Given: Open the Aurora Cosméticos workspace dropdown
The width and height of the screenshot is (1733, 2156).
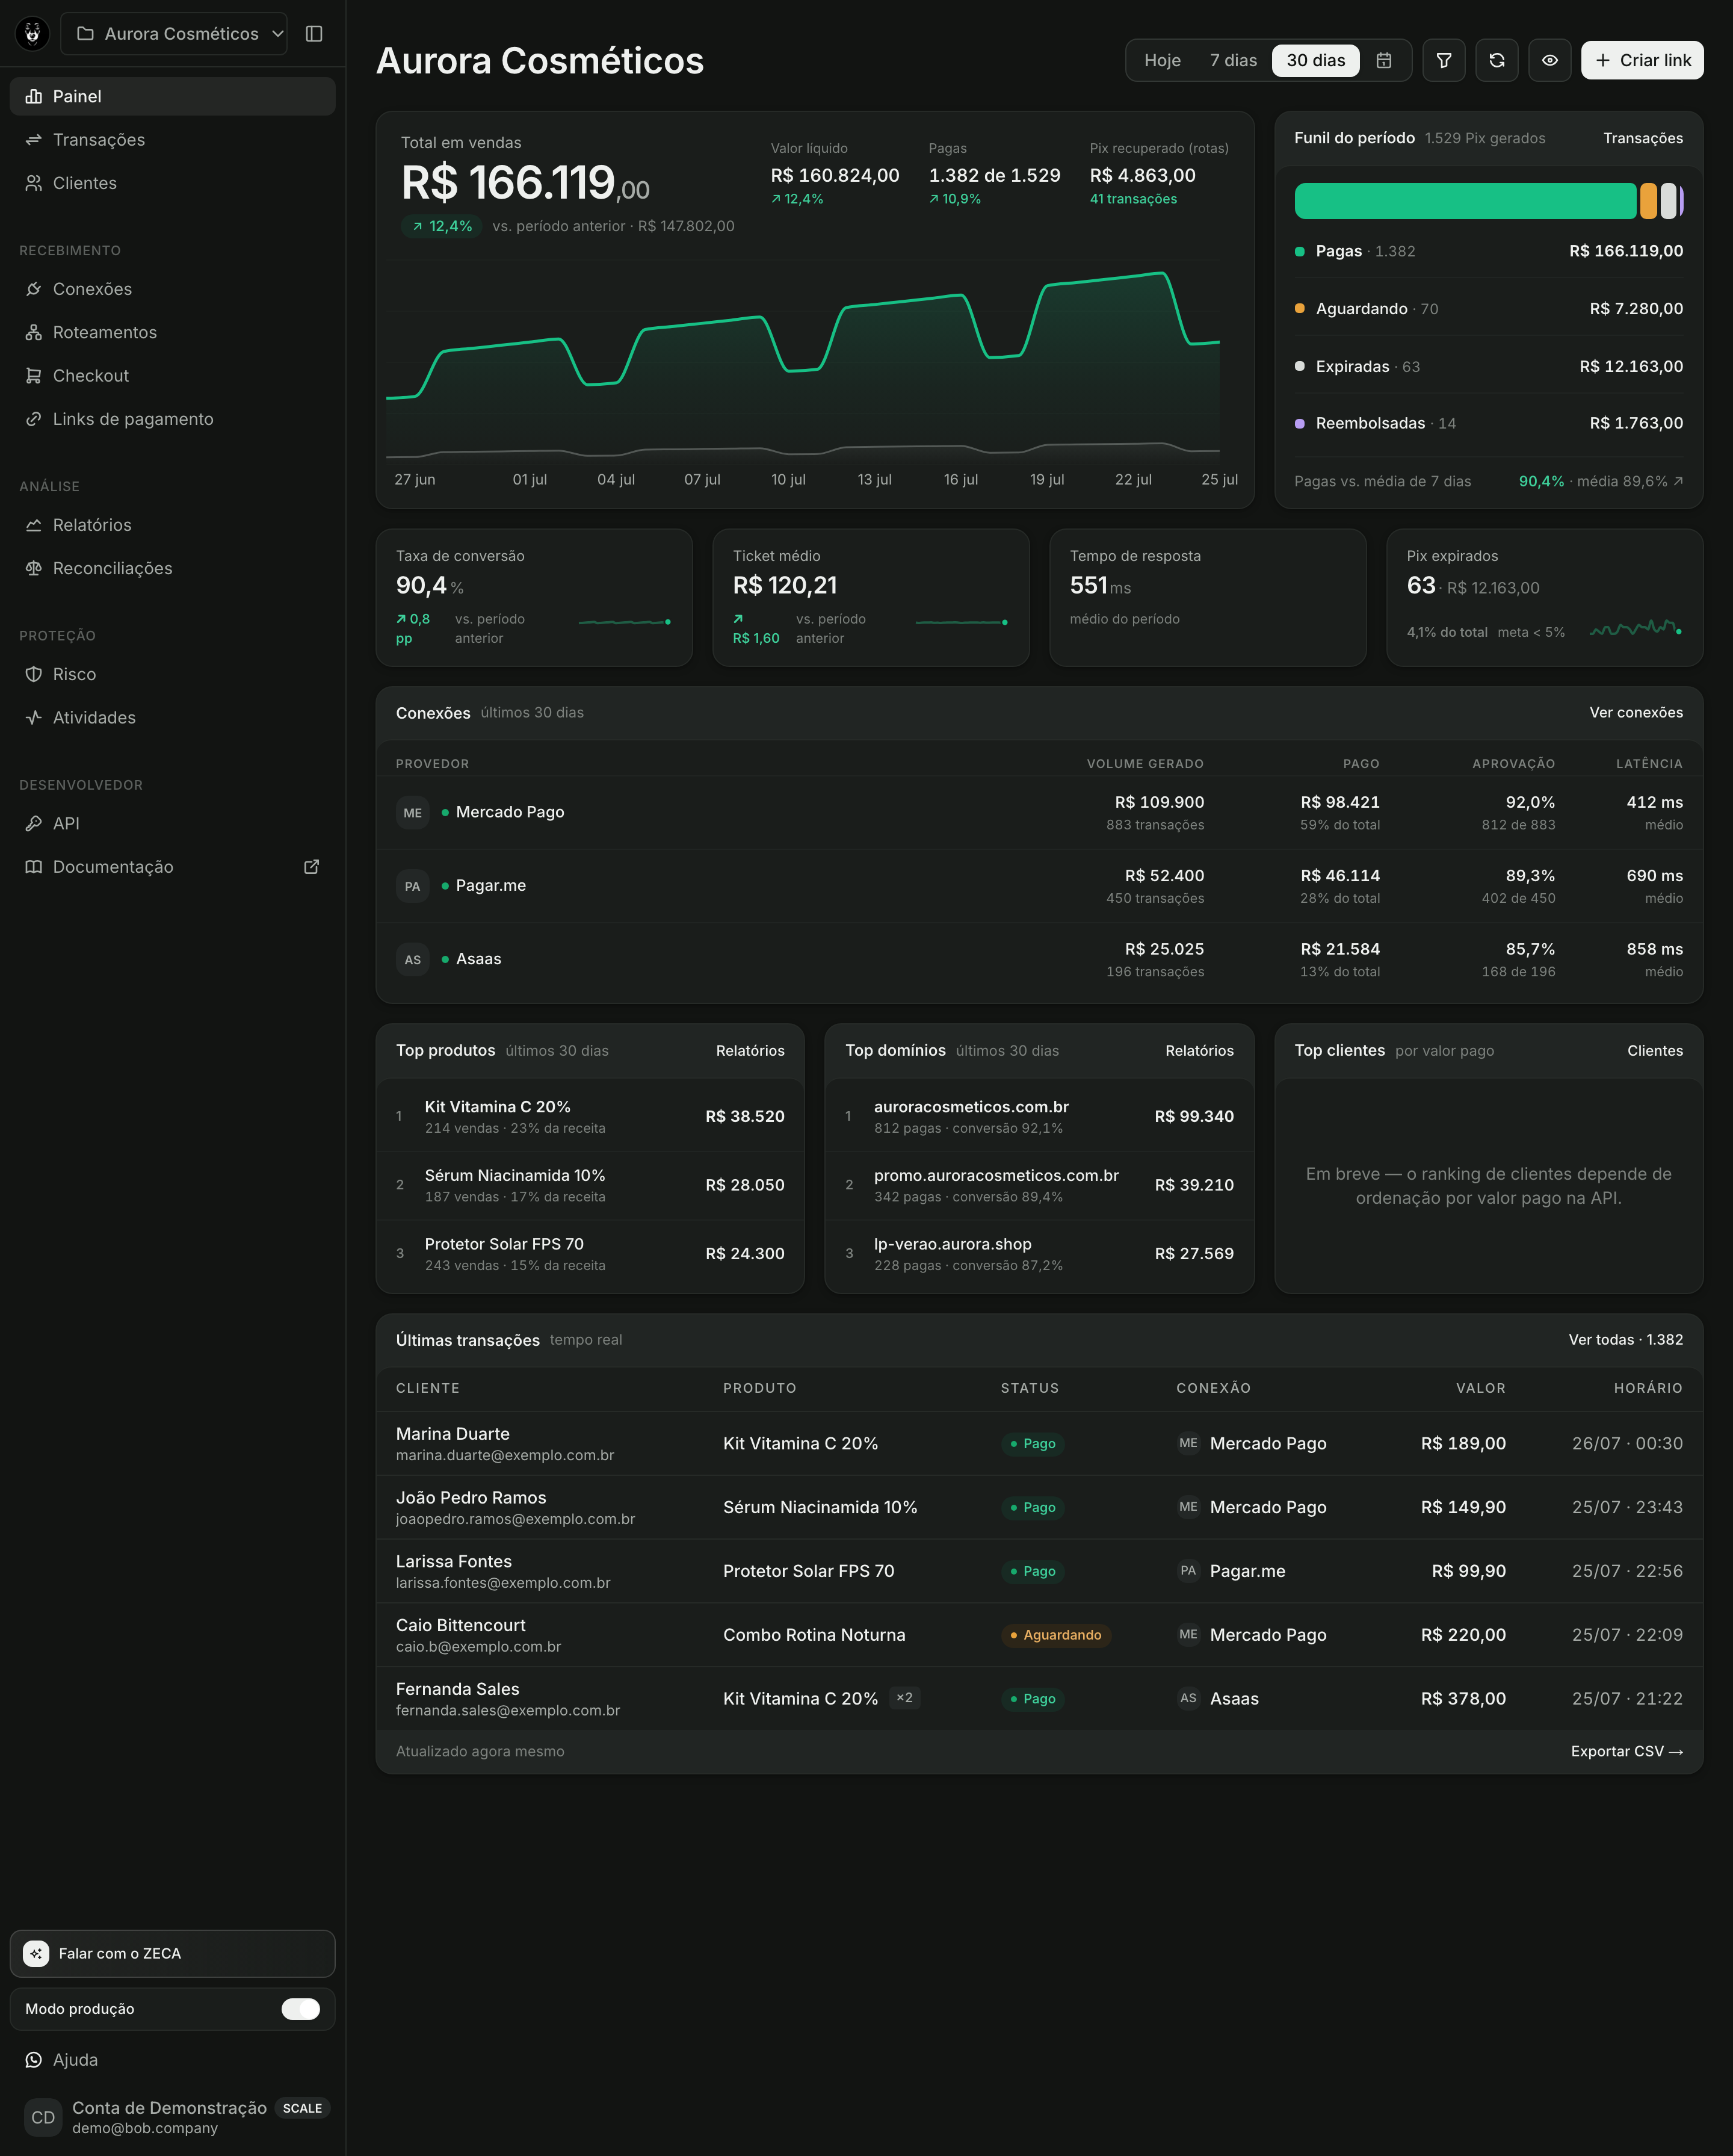Looking at the screenshot, I should pos(174,34).
